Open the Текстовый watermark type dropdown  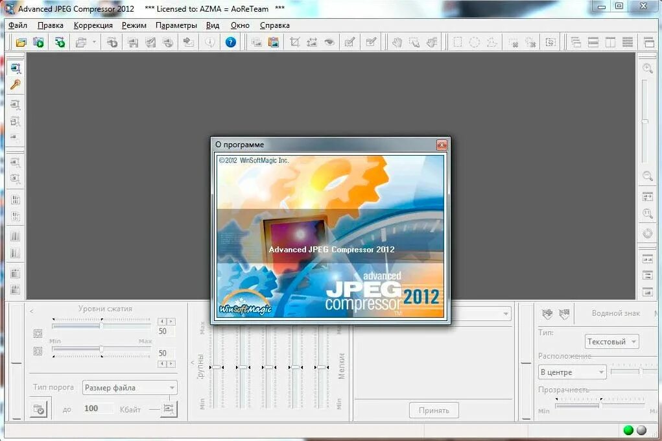tap(612, 342)
